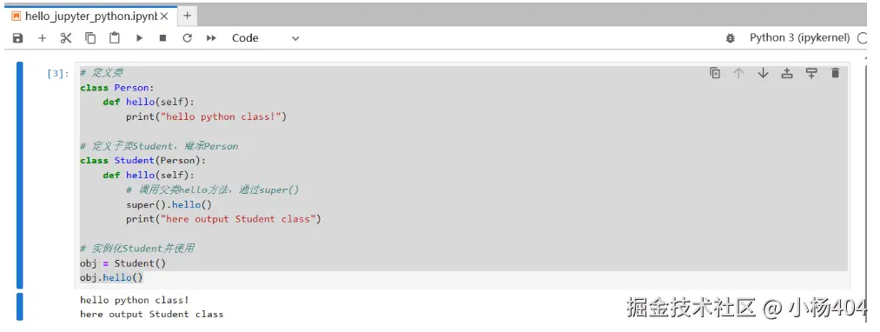880x332 pixels.
Task: Click the output text 'hello python class!'
Action: tap(135, 300)
